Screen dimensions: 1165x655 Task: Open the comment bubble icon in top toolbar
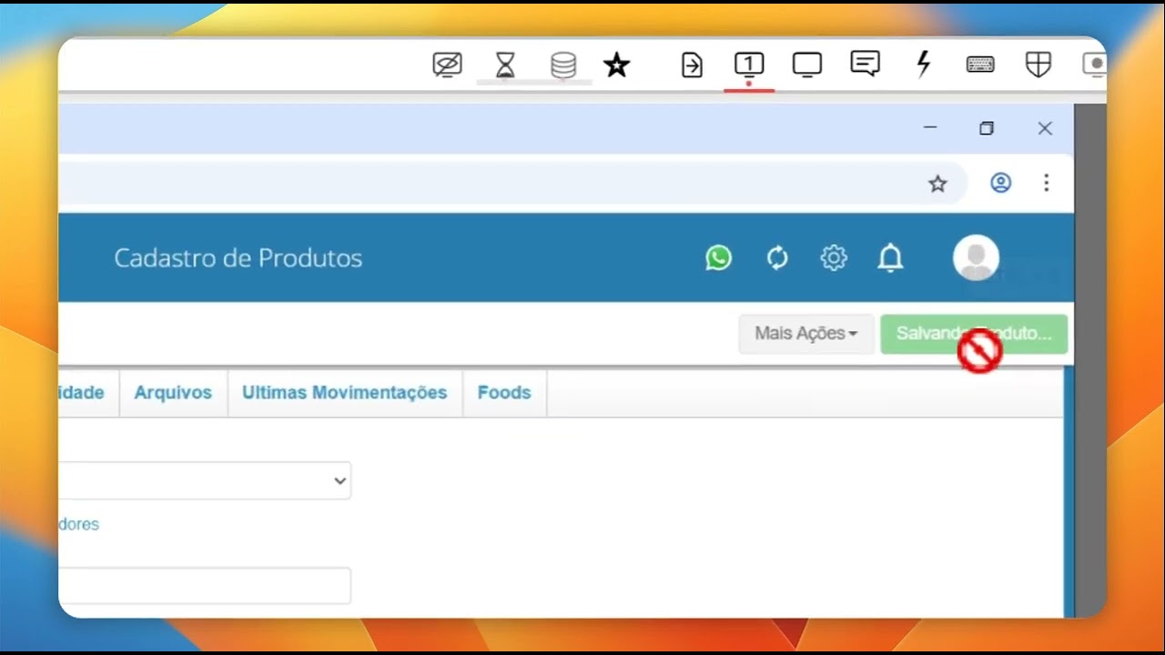click(865, 64)
